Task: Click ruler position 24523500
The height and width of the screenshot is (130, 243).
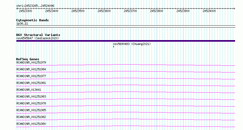Action: pyautogui.click(x=78, y=11)
